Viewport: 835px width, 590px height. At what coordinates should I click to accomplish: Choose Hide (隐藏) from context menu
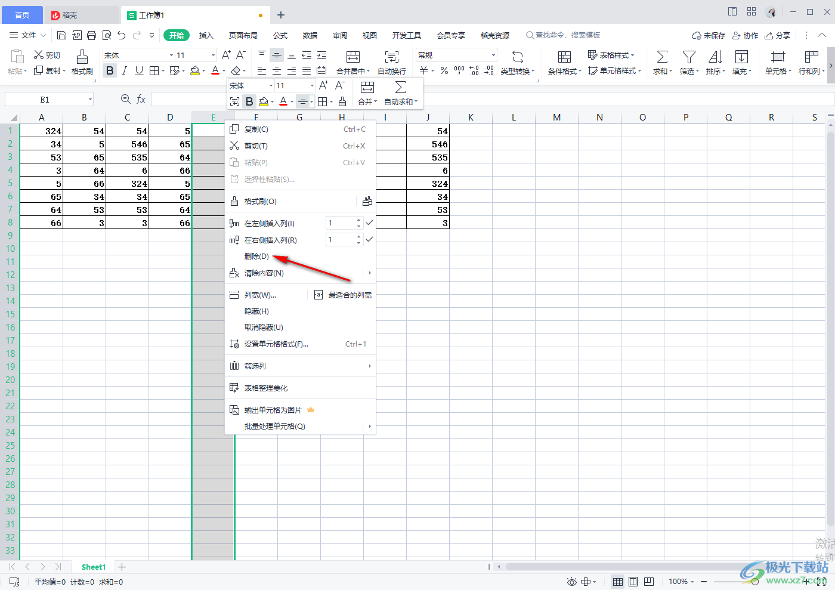pyautogui.click(x=256, y=311)
